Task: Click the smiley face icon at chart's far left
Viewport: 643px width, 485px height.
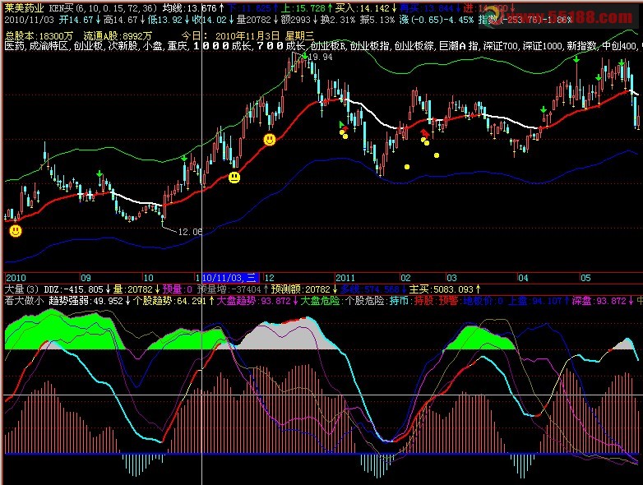Action: [16, 231]
